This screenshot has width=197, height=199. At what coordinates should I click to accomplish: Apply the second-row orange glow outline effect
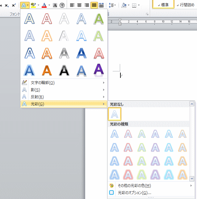[47, 36]
